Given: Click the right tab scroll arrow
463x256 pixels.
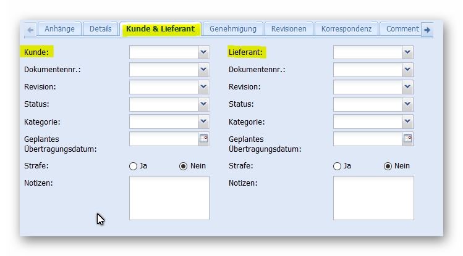Looking at the screenshot, I should pyautogui.click(x=427, y=30).
